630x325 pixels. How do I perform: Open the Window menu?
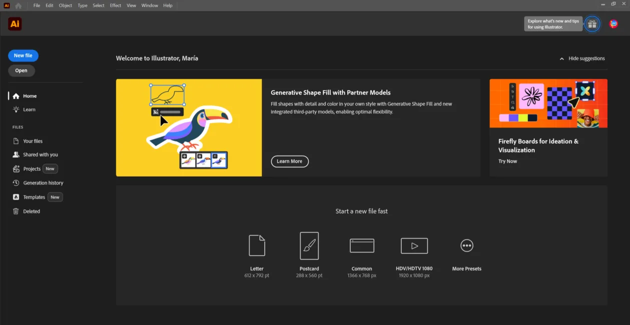coord(150,5)
